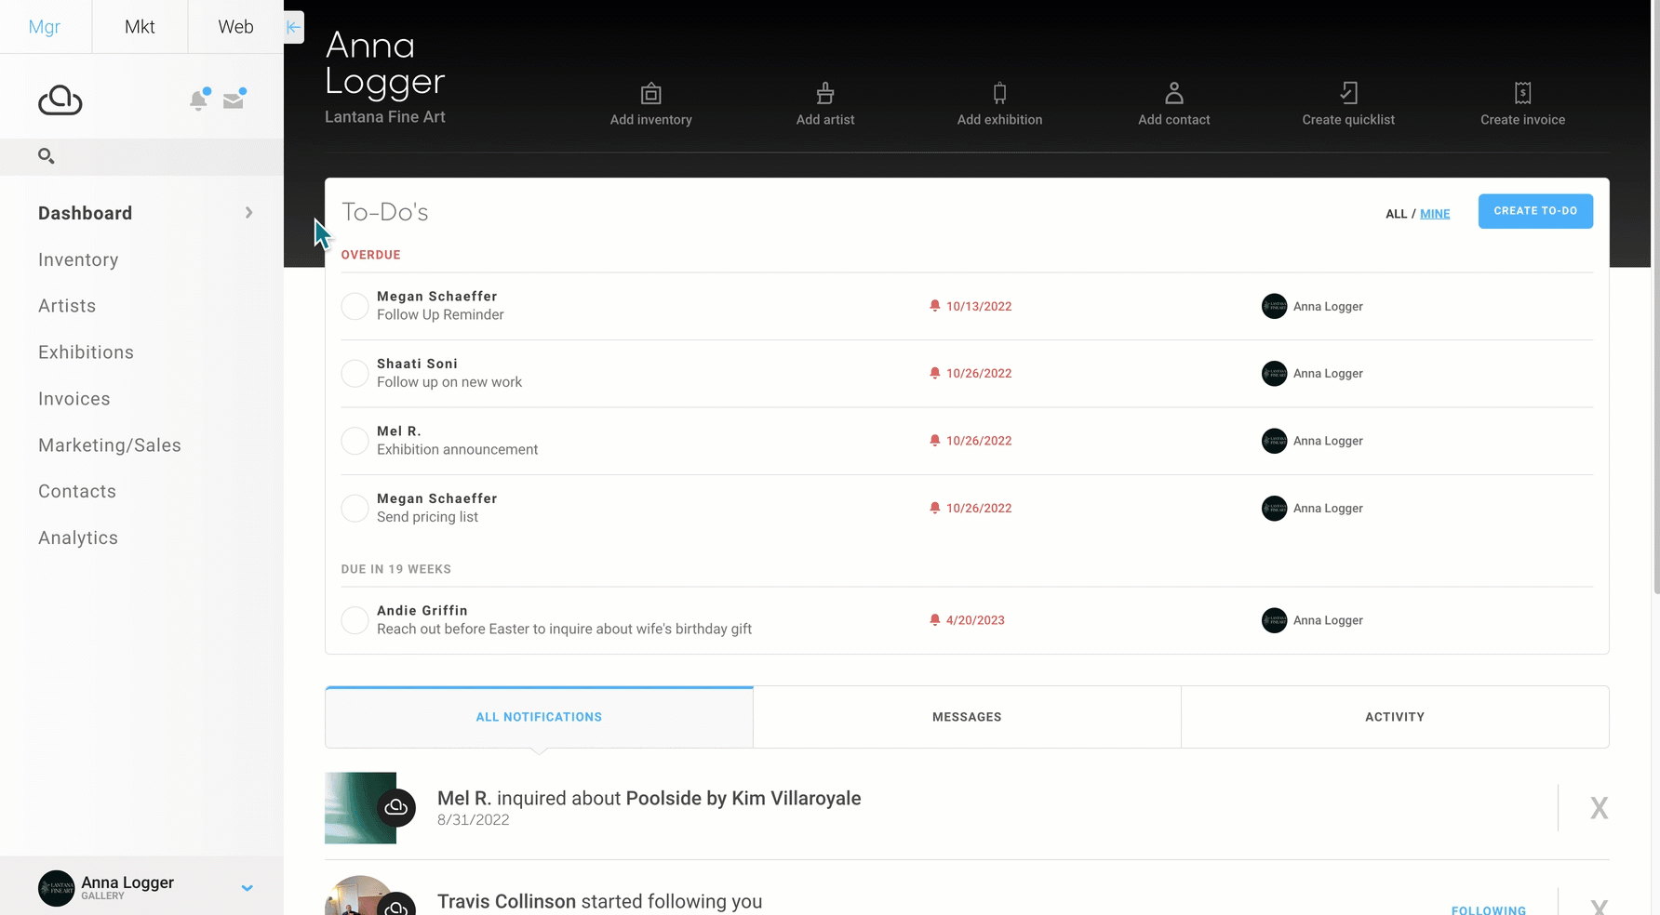The height and width of the screenshot is (915, 1660).
Task: Switch to the Mkt tab
Action: (140, 27)
